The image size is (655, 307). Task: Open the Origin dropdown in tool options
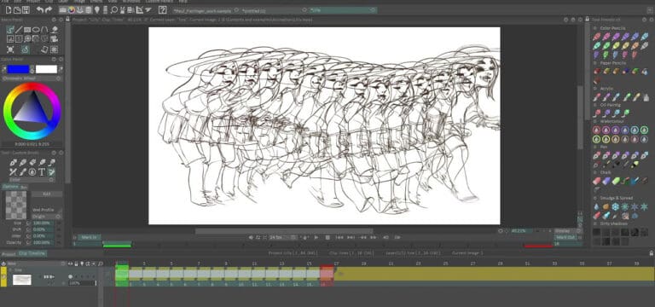coord(47,217)
